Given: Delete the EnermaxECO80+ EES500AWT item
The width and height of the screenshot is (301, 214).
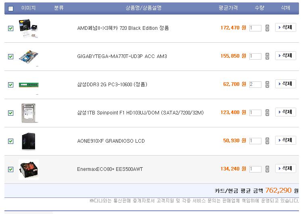Looking at the screenshot, I should 285,168.
